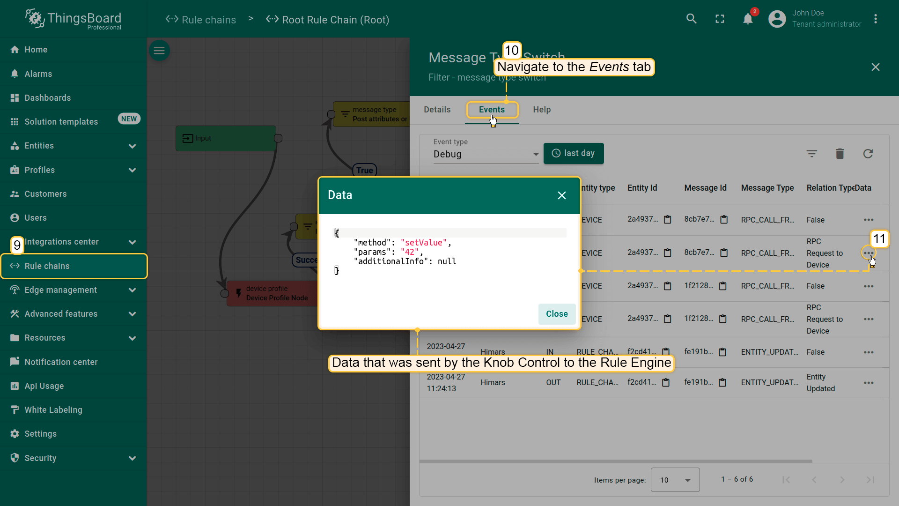Switch to the Help tab
The image size is (899, 506).
click(541, 110)
